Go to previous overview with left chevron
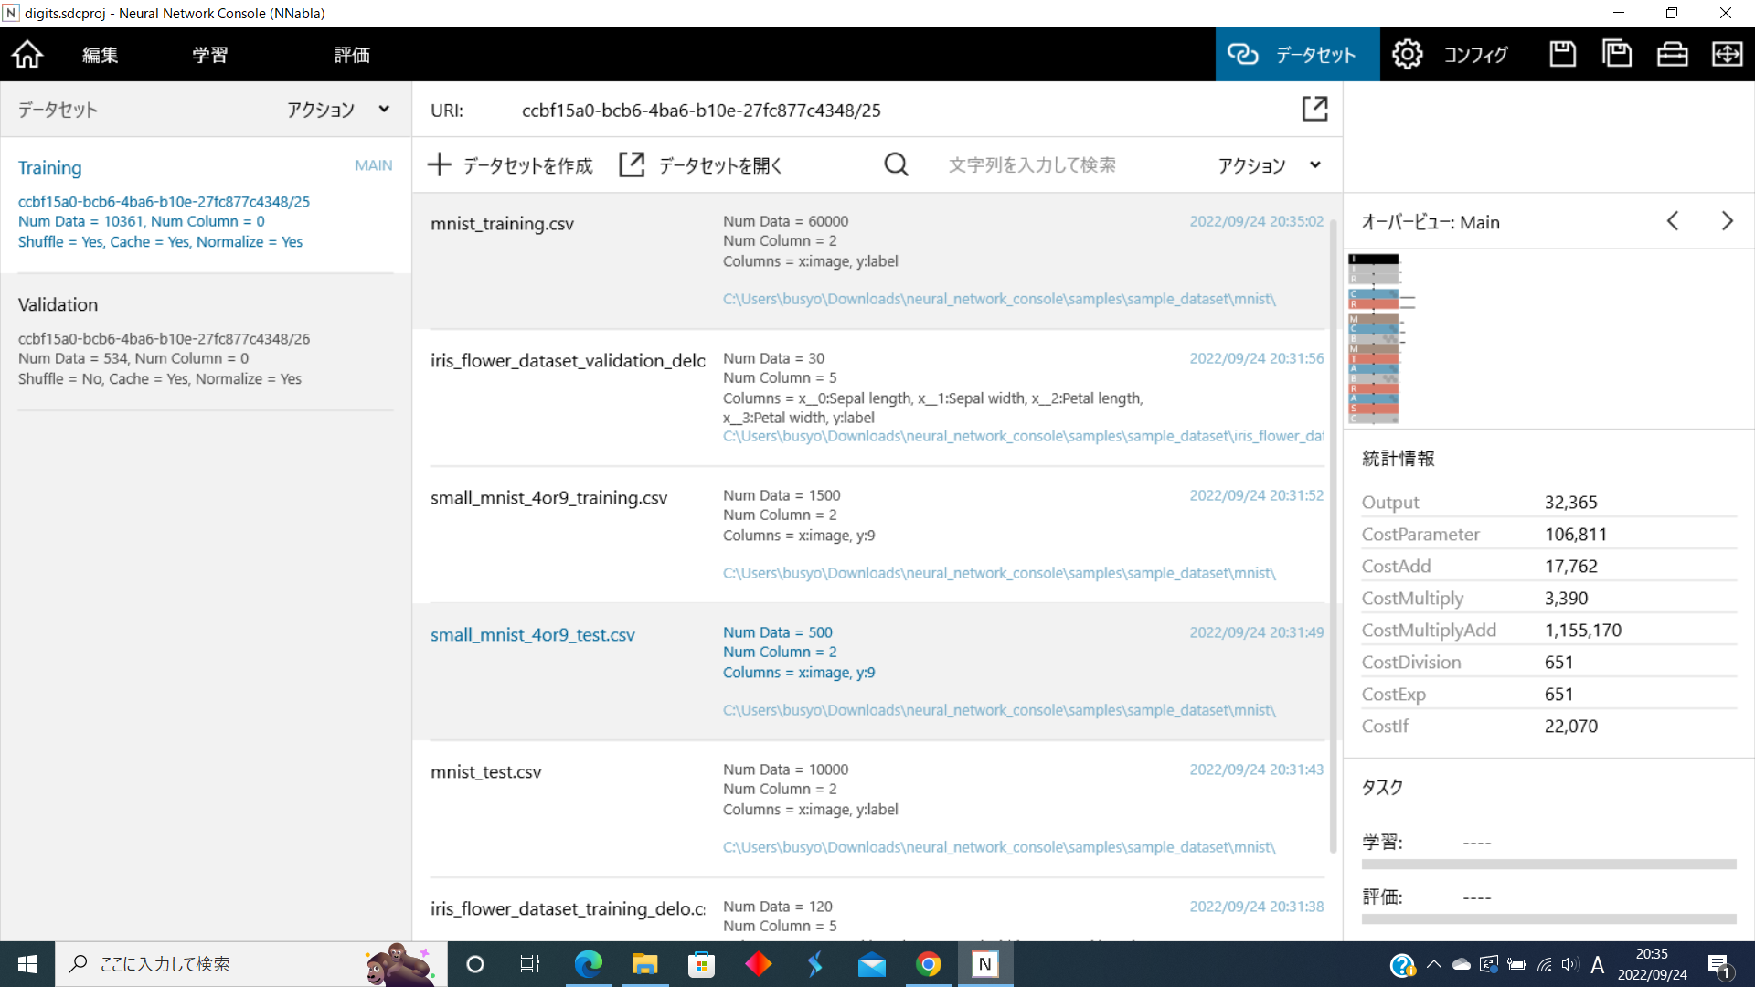 click(x=1672, y=221)
